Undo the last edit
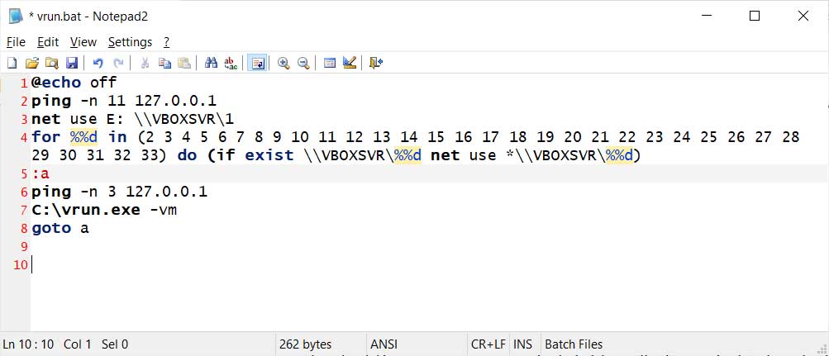 (98, 64)
